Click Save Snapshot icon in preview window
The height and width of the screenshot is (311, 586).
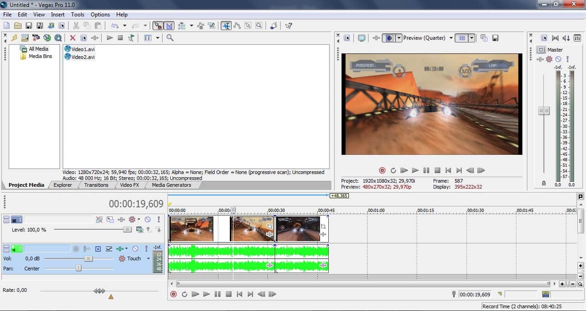click(x=495, y=38)
